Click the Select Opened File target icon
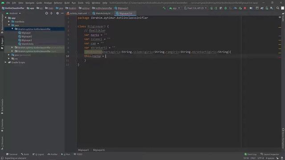 [x=46, y=13]
